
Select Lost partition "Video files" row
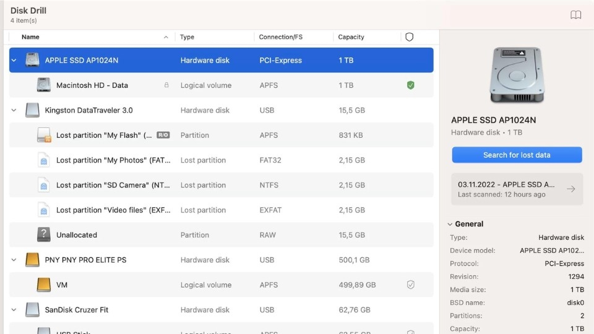[x=113, y=210]
